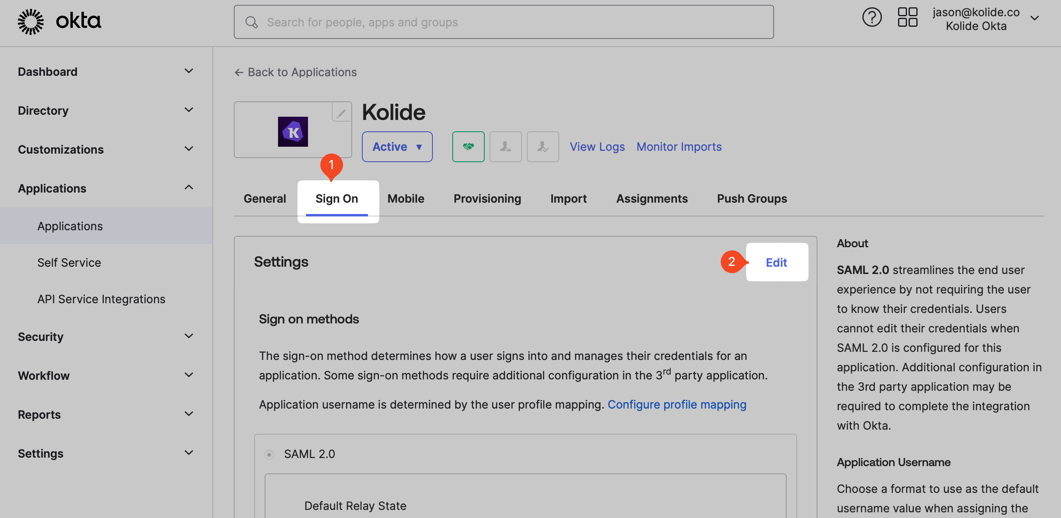
Task: Click the search magnifier icon
Action: pyautogui.click(x=251, y=22)
